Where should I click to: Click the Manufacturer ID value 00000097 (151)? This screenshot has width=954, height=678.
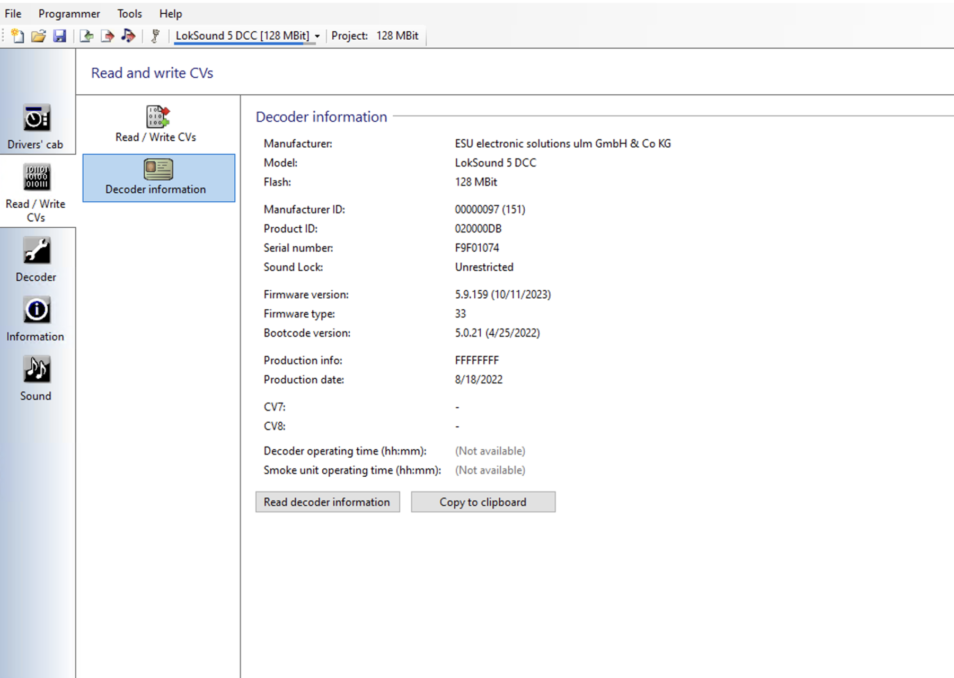click(490, 210)
